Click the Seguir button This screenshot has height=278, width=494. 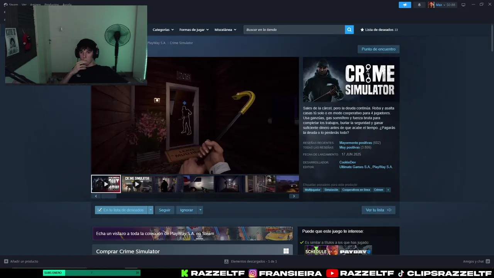[164, 210]
